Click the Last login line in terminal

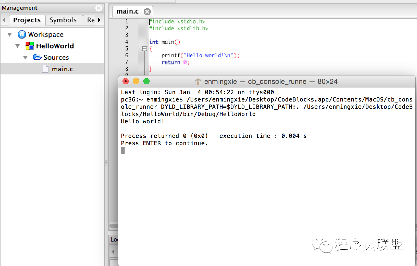197,92
